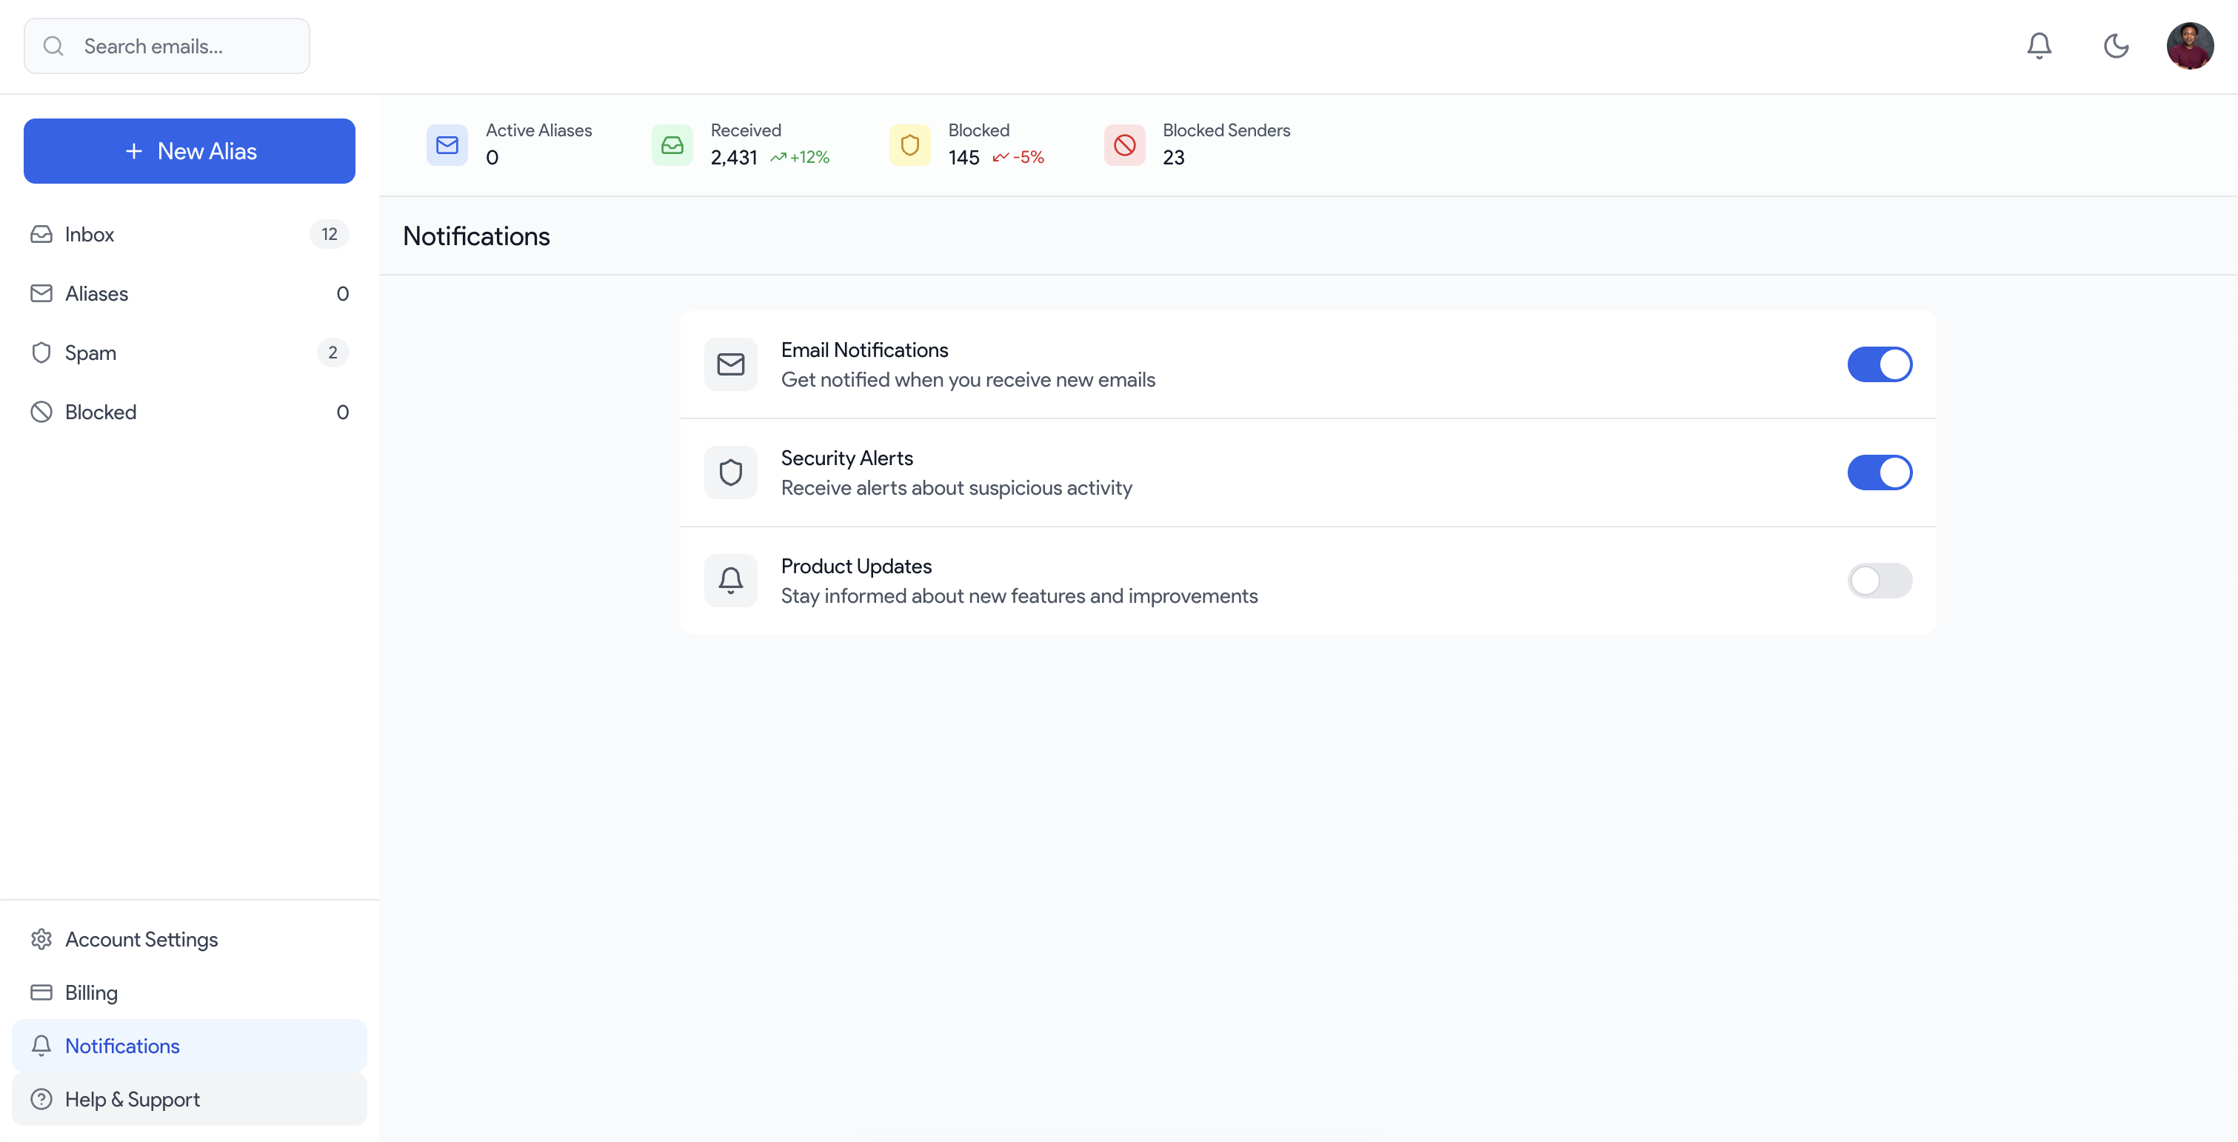Click the Received green inbox icon

coord(672,145)
